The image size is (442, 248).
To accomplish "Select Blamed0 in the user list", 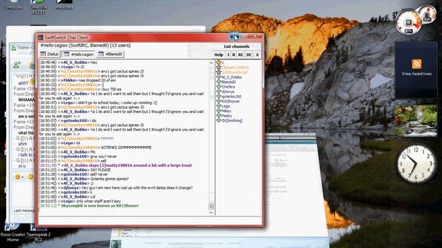I will pos(229,82).
